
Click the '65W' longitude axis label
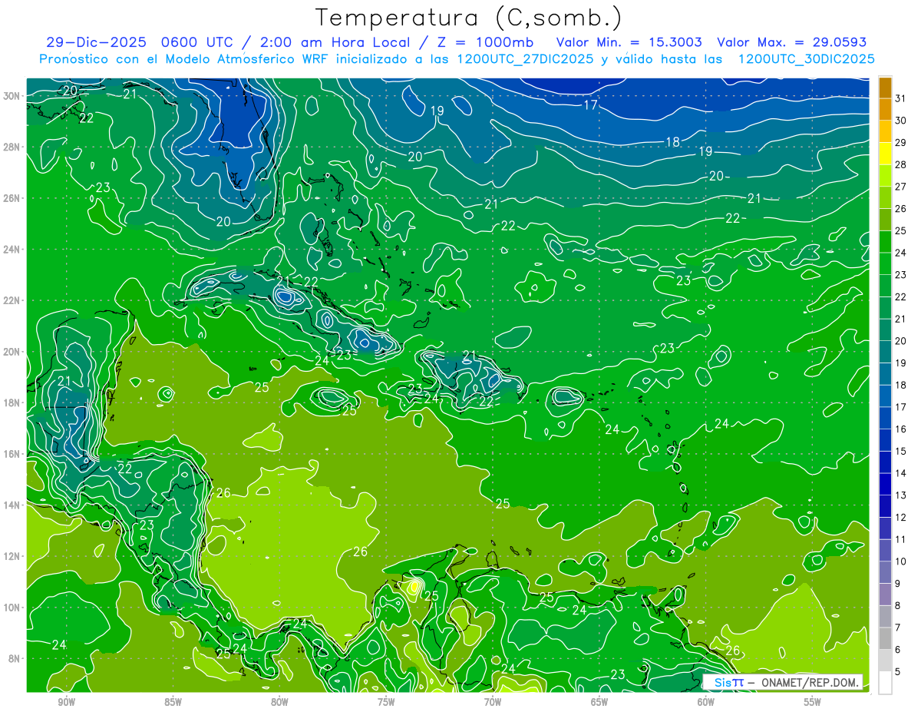[599, 702]
